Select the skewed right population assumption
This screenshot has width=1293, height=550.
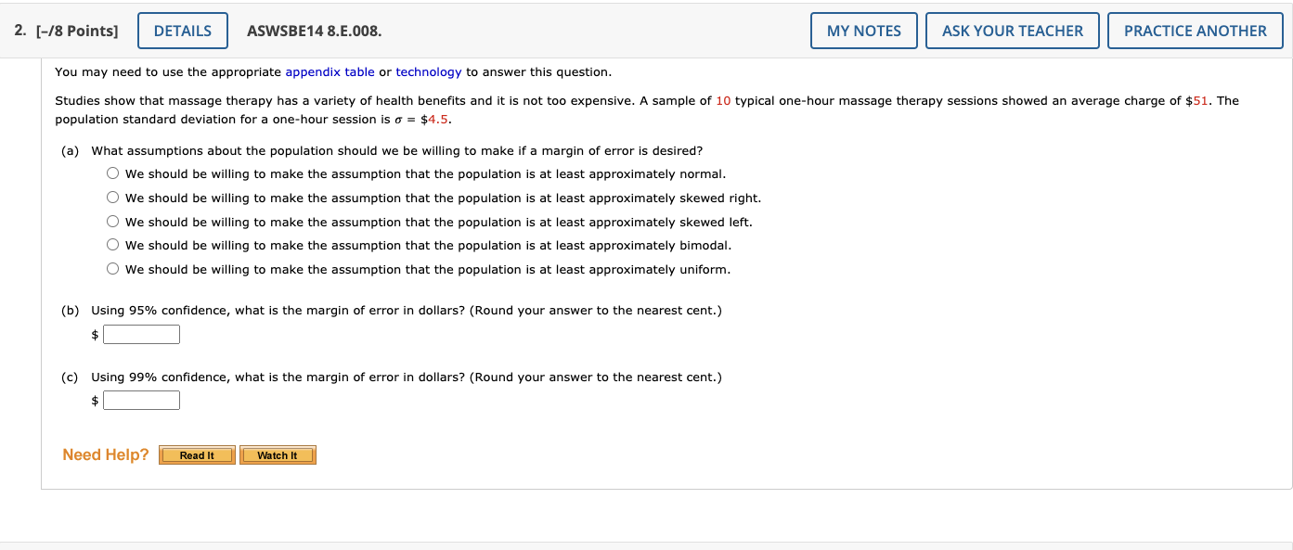[x=112, y=196]
